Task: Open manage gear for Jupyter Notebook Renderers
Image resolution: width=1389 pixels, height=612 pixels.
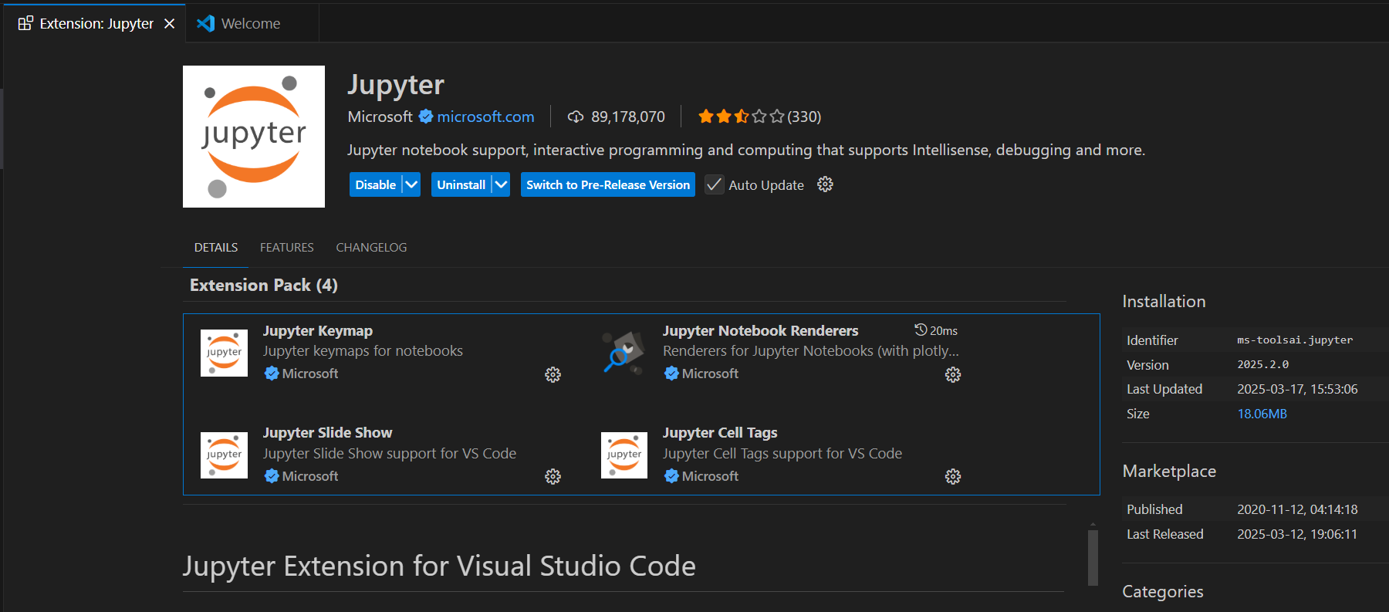Action: click(x=953, y=375)
